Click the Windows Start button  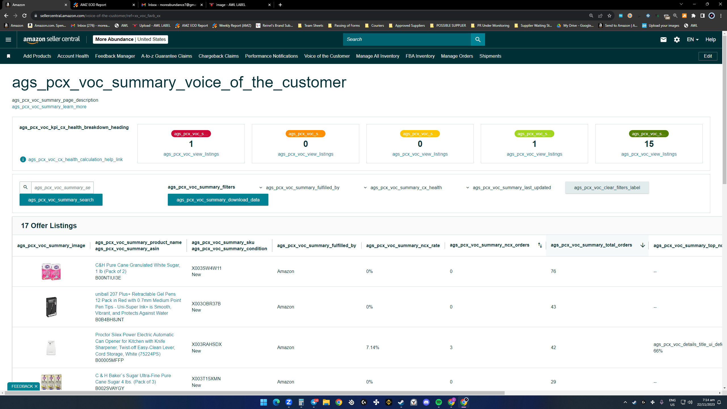(x=264, y=402)
